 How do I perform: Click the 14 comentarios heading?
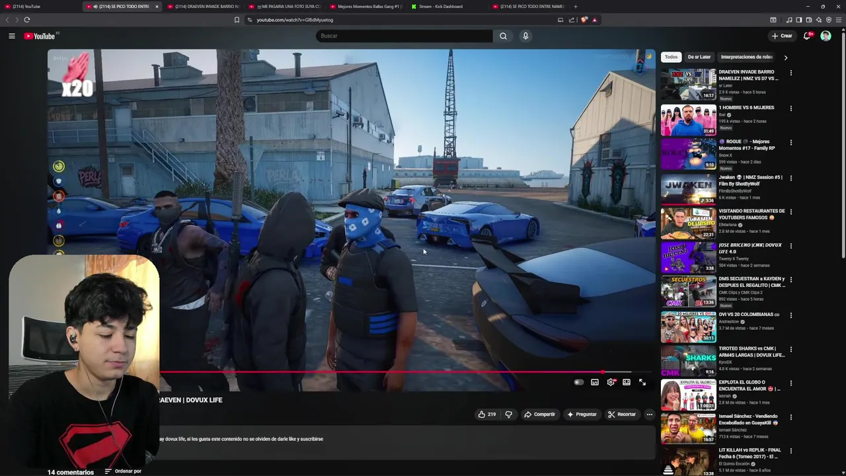pyautogui.click(x=71, y=472)
